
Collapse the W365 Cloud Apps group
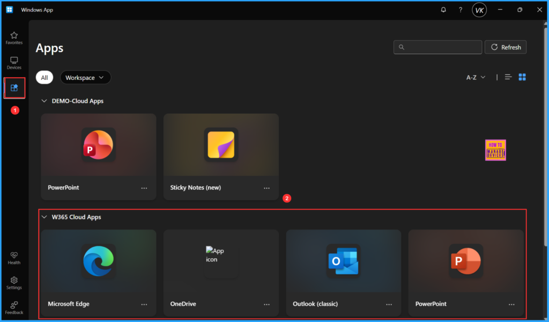[44, 217]
